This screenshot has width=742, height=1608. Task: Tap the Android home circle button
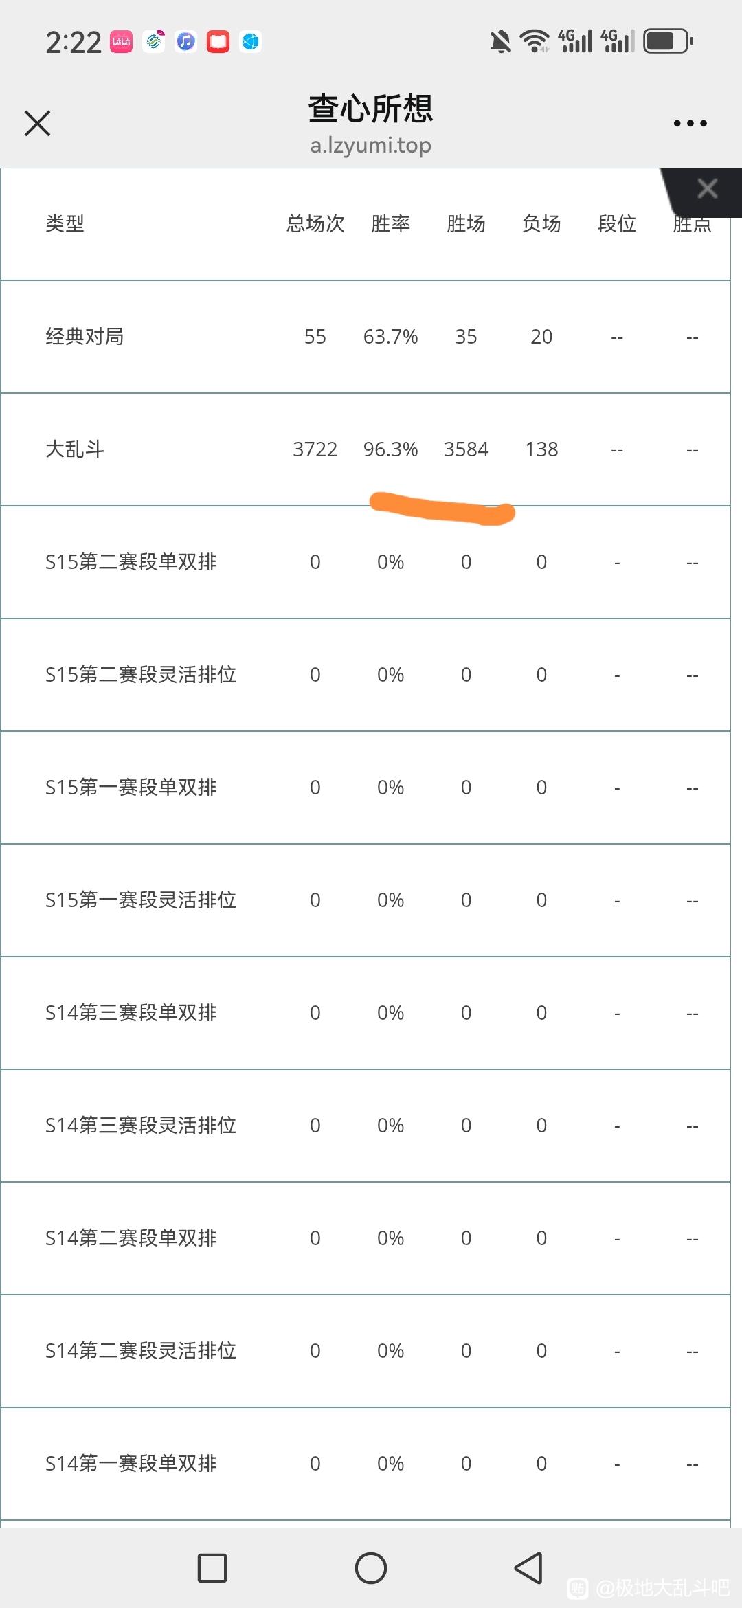coord(371,1568)
